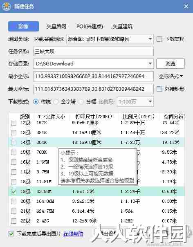The width and height of the screenshot is (193, 247).
Task: Click the 624.75M file size cell
Action: 45,211
